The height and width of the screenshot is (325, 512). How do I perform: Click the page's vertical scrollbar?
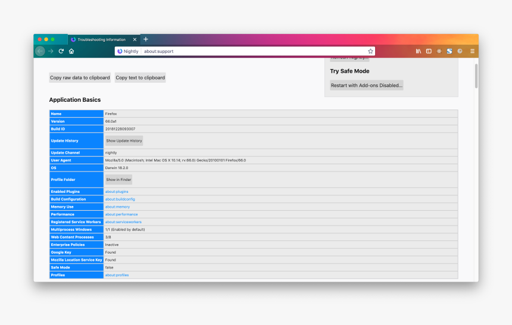pyautogui.click(x=476, y=76)
